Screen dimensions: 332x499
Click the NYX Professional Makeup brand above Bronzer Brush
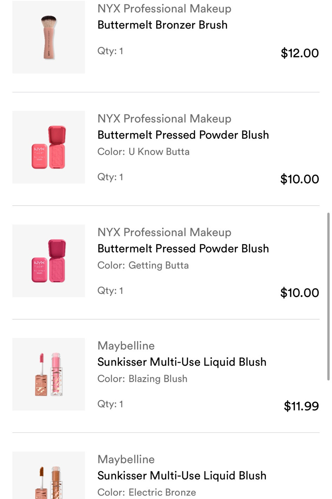tap(164, 9)
